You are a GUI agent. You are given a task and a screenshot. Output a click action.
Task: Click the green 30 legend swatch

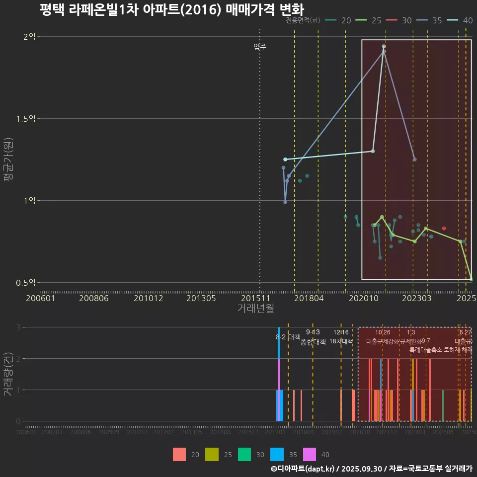coord(244,454)
